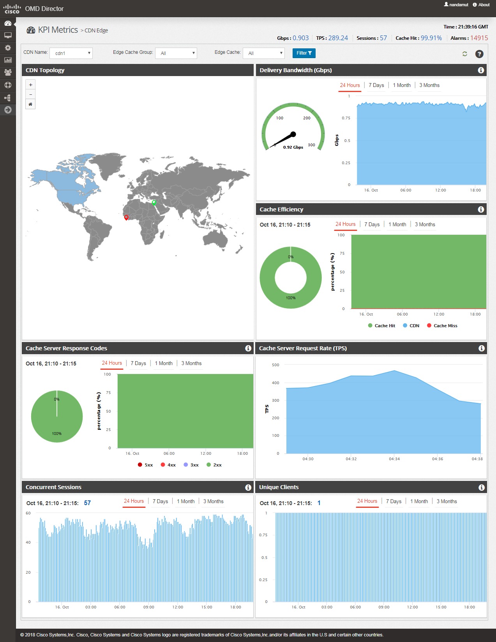Open the CDN Name dropdown
Screen dimensions: 496x642
pos(71,53)
